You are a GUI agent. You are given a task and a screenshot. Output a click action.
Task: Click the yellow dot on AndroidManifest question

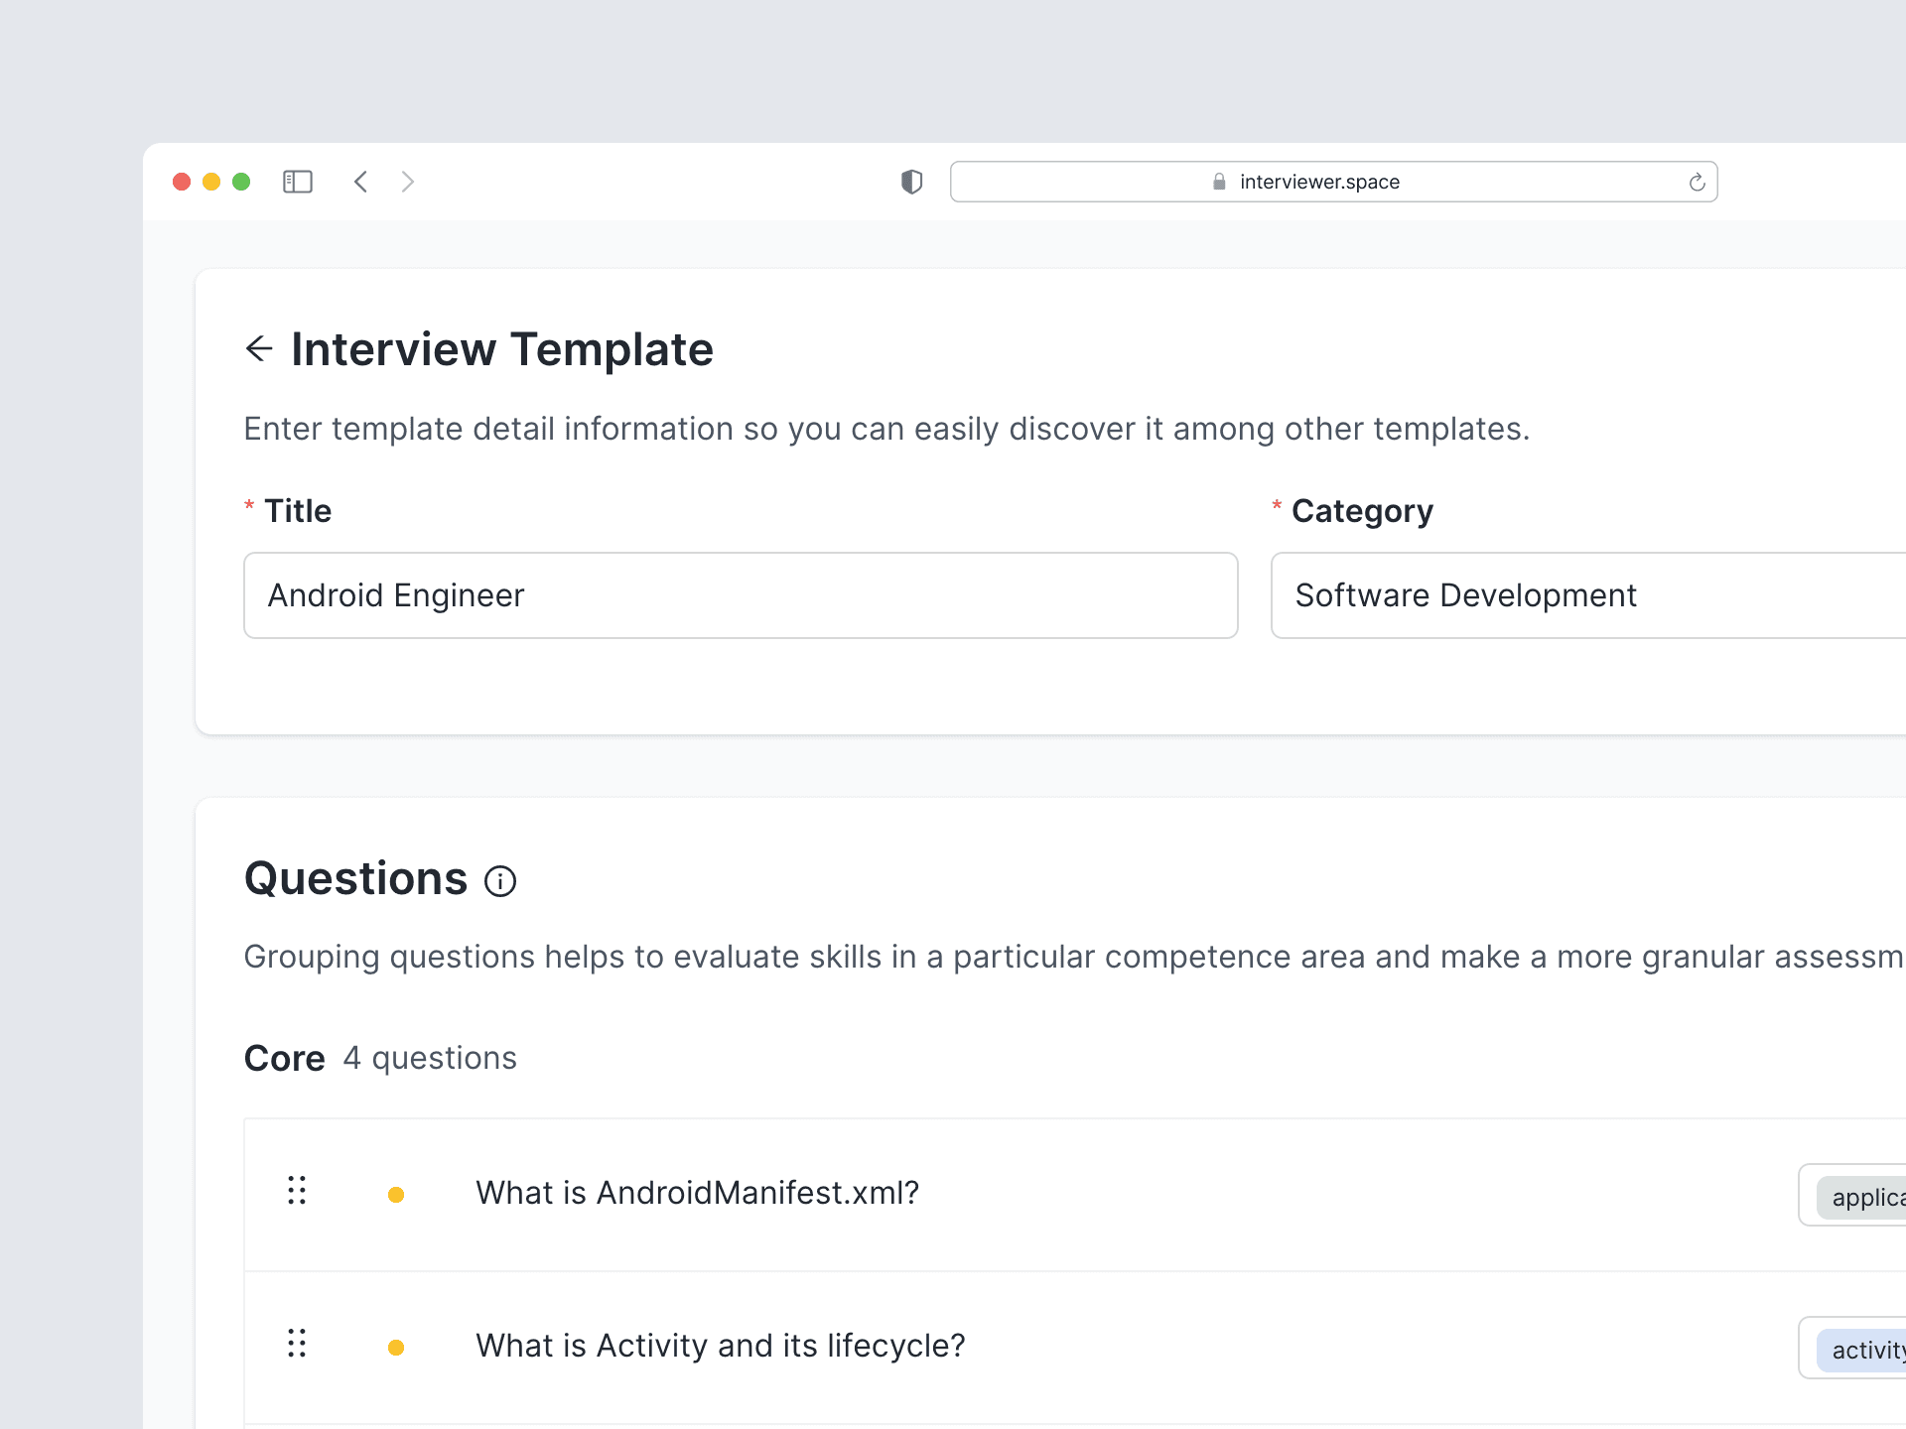396,1195
